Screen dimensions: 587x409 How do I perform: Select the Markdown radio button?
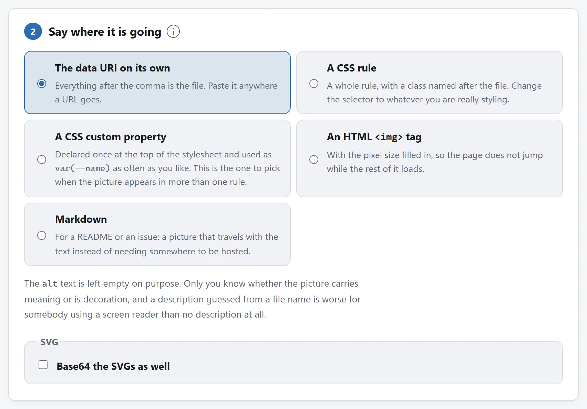(42, 235)
